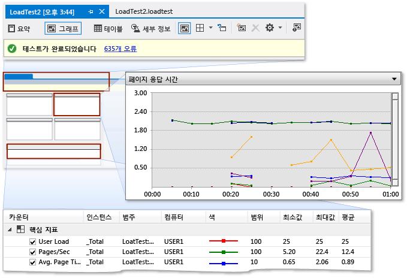Sort by the 범위 column header
Screen dimensions: 407x278
point(264,217)
